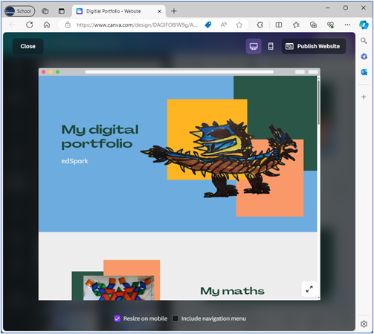Expand preview to fullscreen arrows icon

309,289
